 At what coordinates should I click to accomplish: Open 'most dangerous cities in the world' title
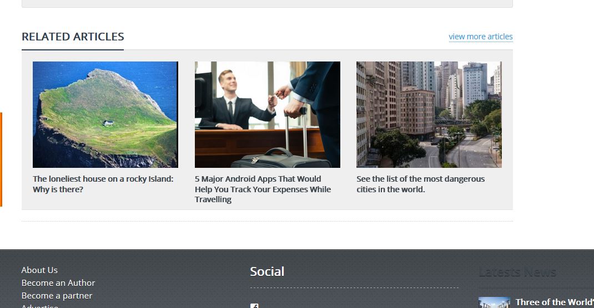[x=420, y=184]
